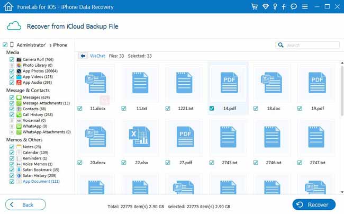Click the diamond-shaped icon in title bar
This screenshot has width=344, height=214.
click(266, 6)
